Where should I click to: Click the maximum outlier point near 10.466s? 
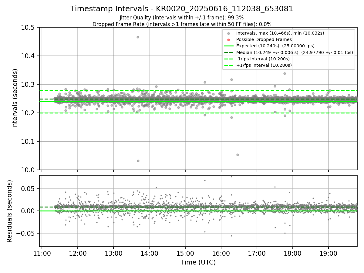click(138, 37)
